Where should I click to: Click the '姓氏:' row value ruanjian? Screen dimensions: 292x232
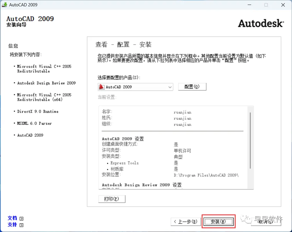tap(182, 118)
